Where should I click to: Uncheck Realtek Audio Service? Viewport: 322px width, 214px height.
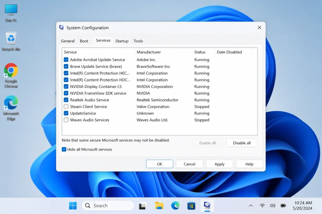coord(66,100)
